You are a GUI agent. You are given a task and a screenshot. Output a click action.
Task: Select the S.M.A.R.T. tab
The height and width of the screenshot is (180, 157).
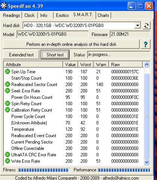[83, 15]
